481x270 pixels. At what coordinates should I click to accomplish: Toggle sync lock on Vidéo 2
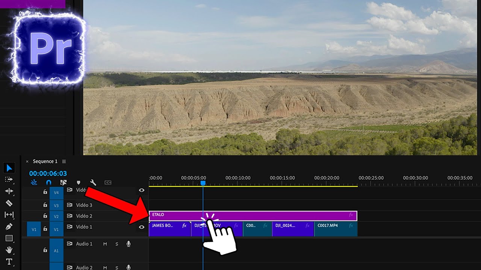click(x=70, y=216)
